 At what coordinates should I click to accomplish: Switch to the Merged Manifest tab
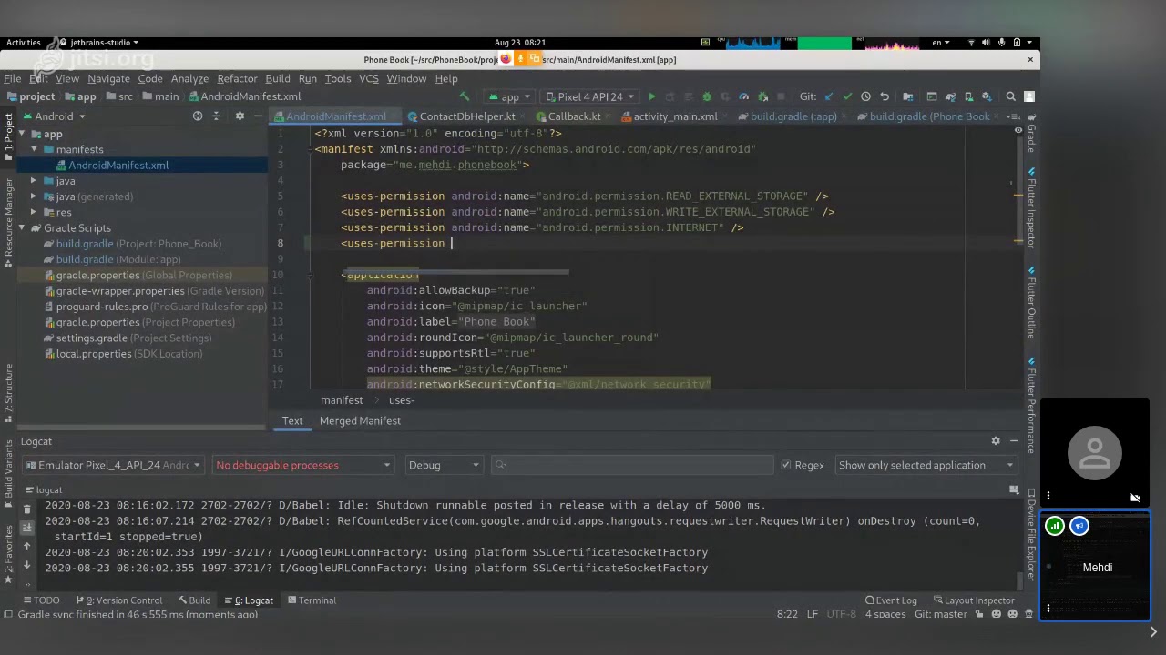click(x=360, y=421)
